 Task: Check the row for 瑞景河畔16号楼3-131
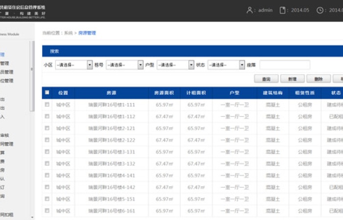47,152
